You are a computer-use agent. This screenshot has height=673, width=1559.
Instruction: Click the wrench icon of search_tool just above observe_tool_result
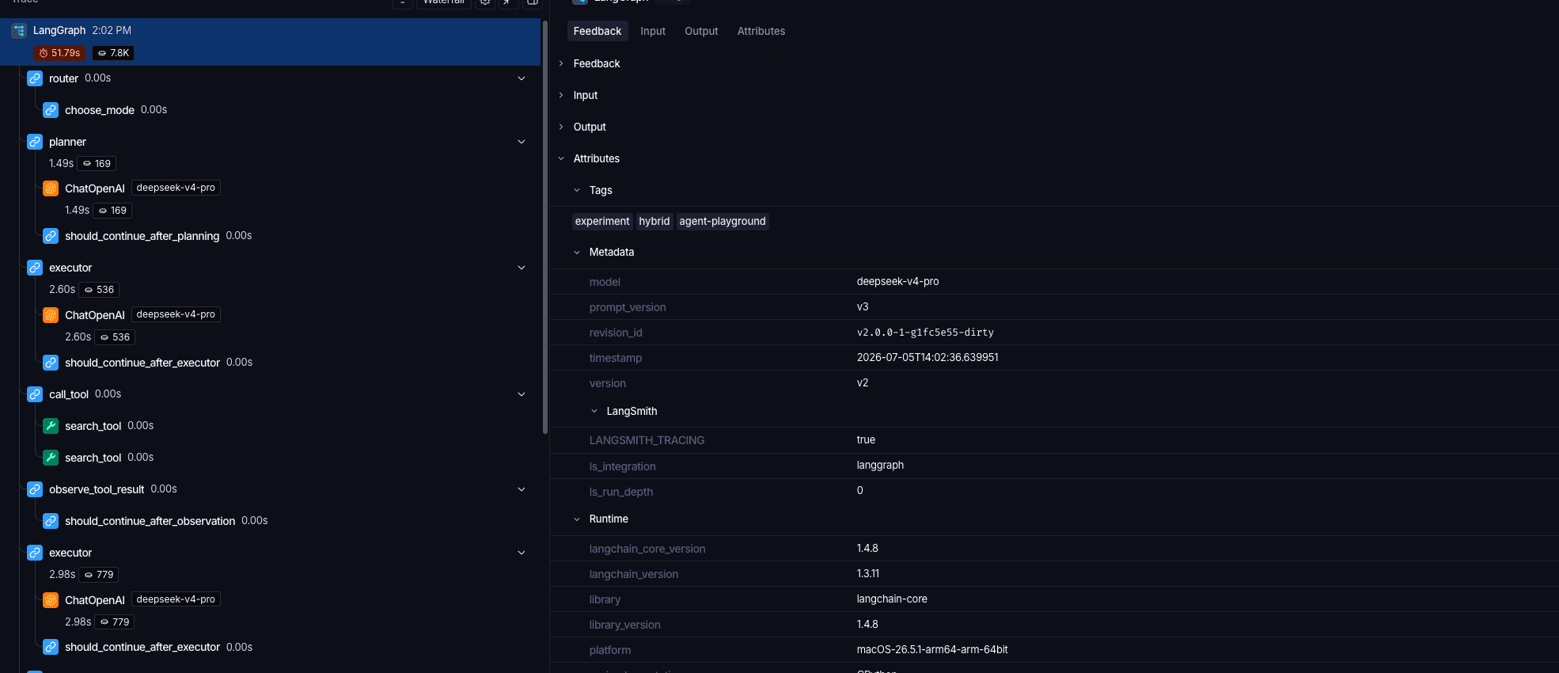pos(51,458)
